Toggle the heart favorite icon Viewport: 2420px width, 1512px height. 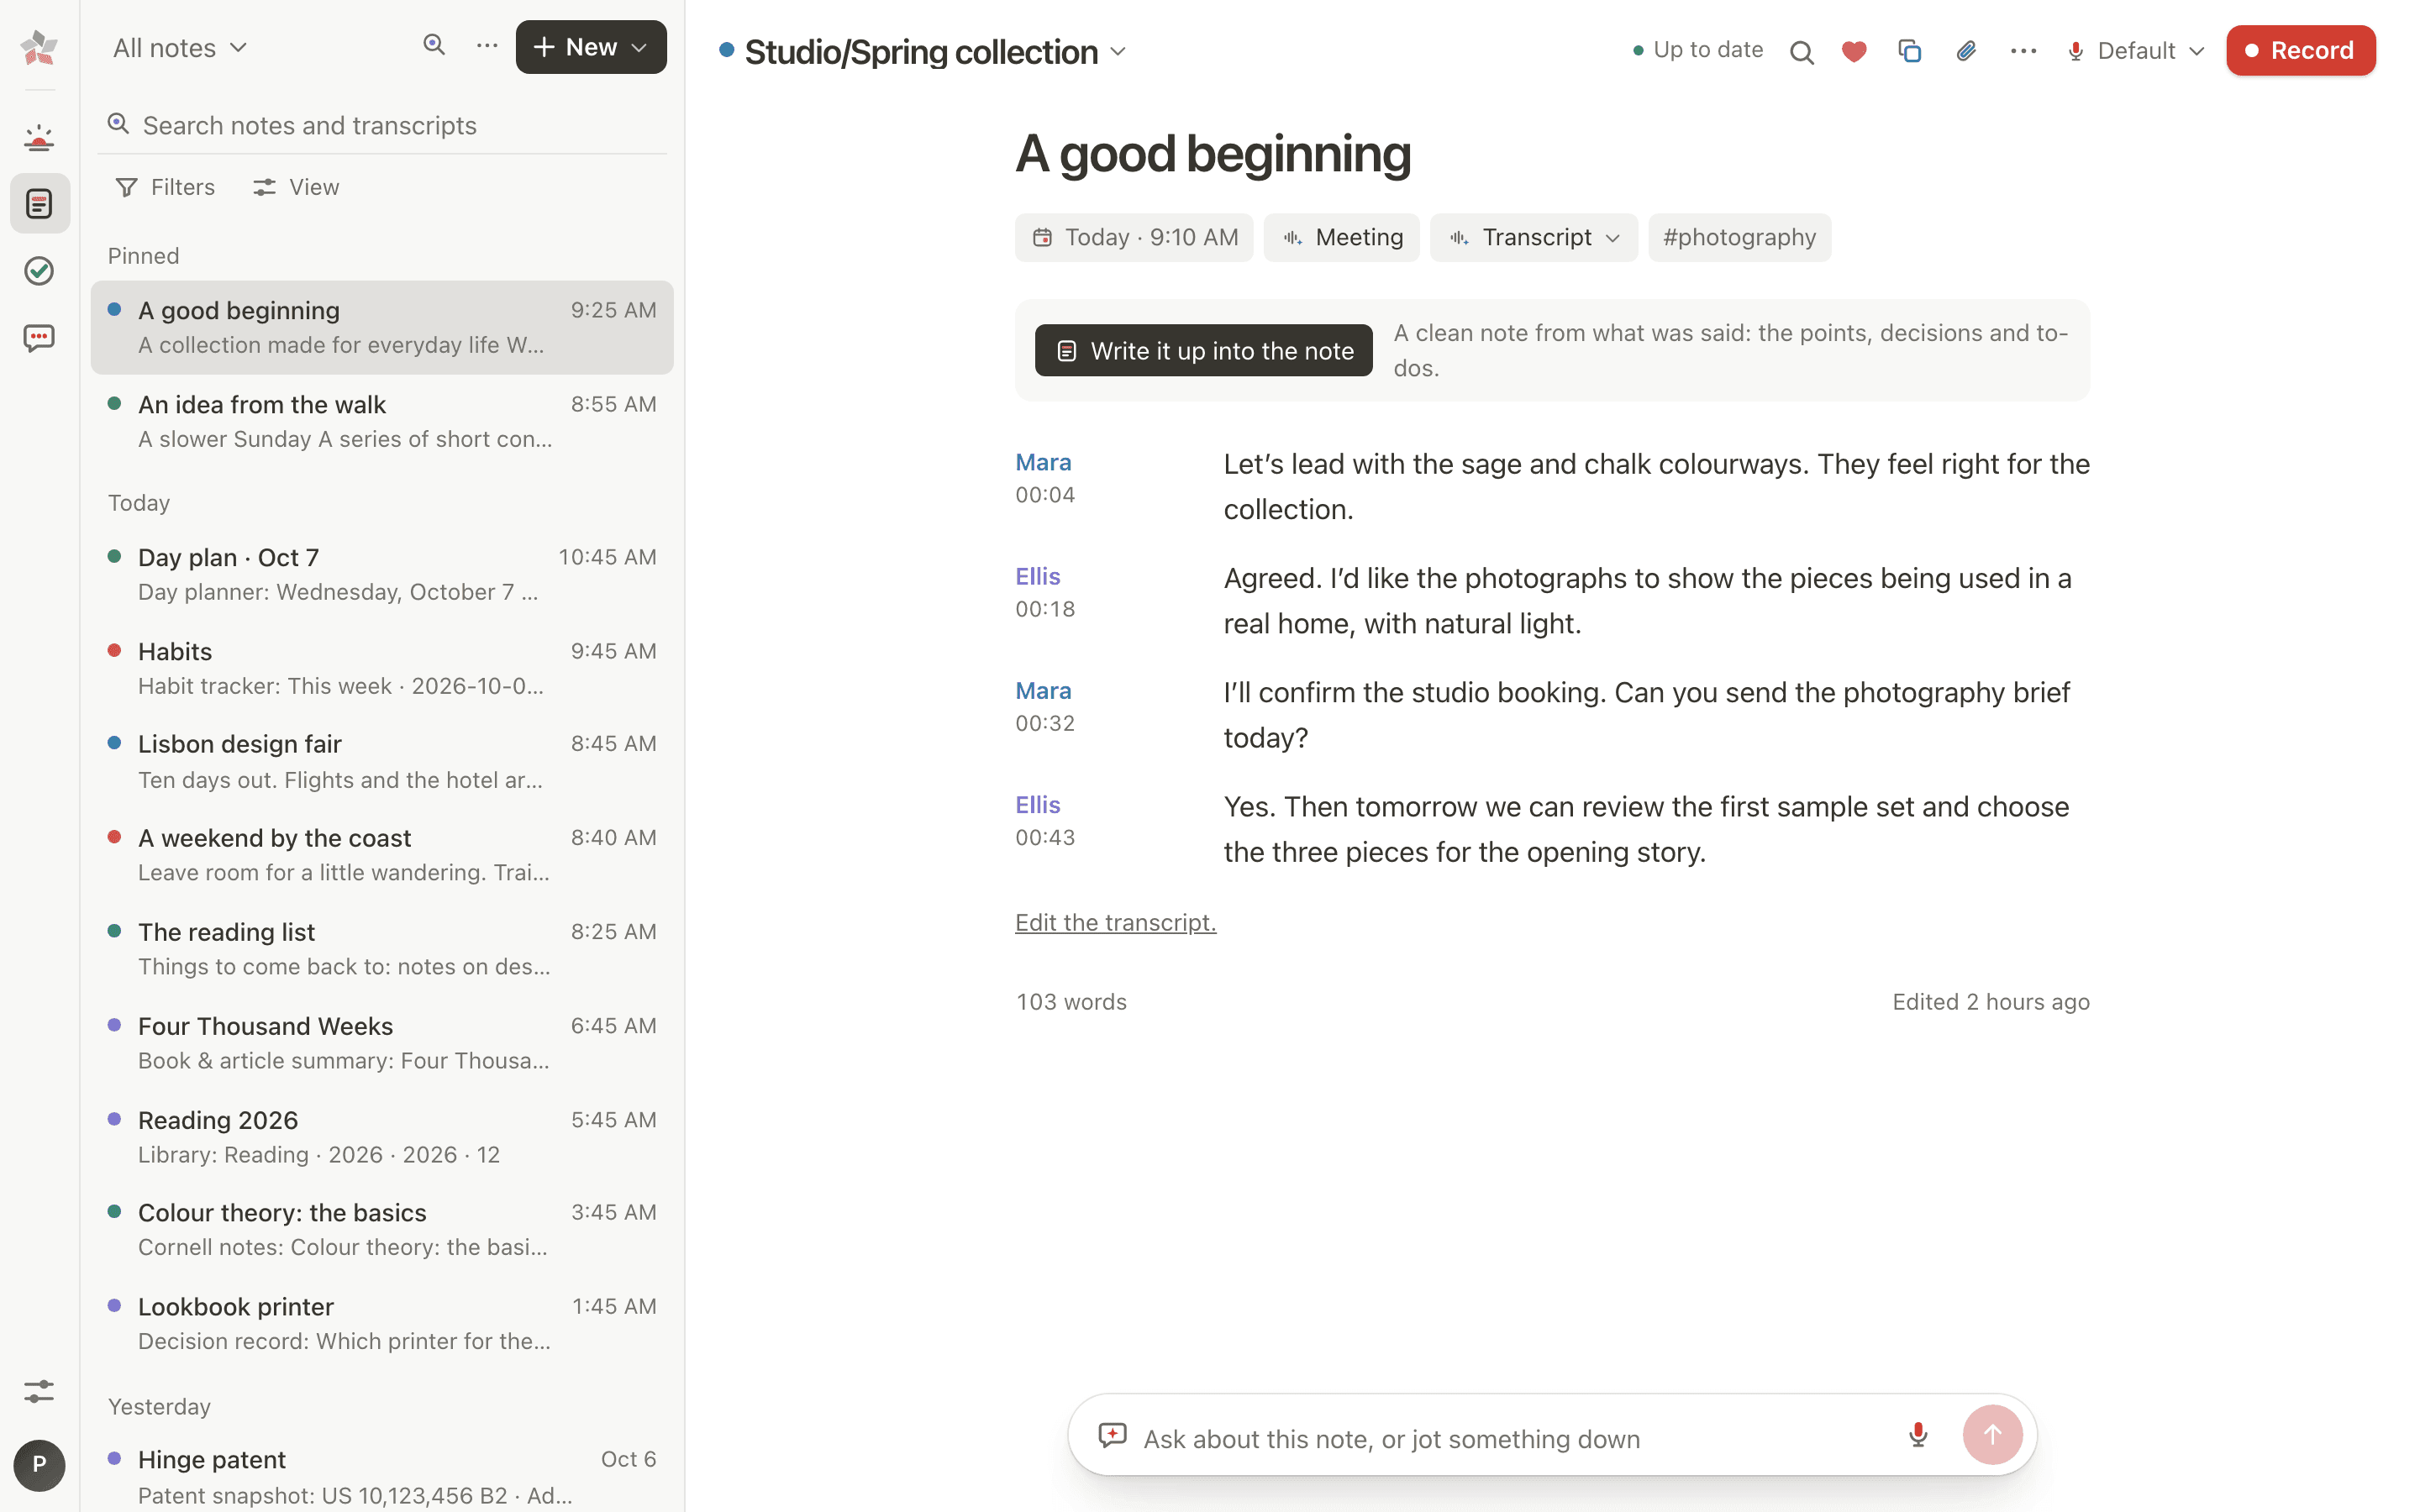coord(1854,51)
